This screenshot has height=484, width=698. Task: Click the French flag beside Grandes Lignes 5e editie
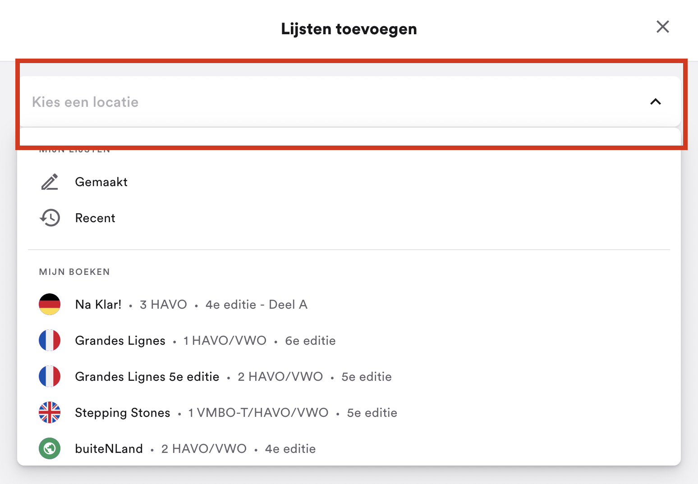tap(50, 377)
